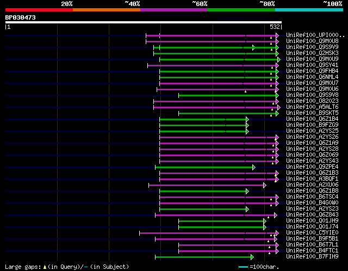348x271 pixels.
Task: Click the green alignment bar of UniRef100_Q6Z1B4
Action: (204, 120)
